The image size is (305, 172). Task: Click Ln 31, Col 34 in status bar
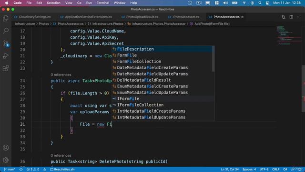pos(230,169)
